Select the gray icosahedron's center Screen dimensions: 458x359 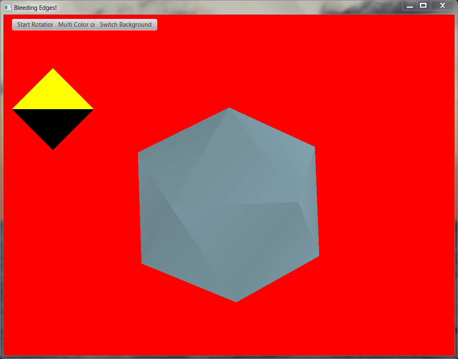click(229, 205)
